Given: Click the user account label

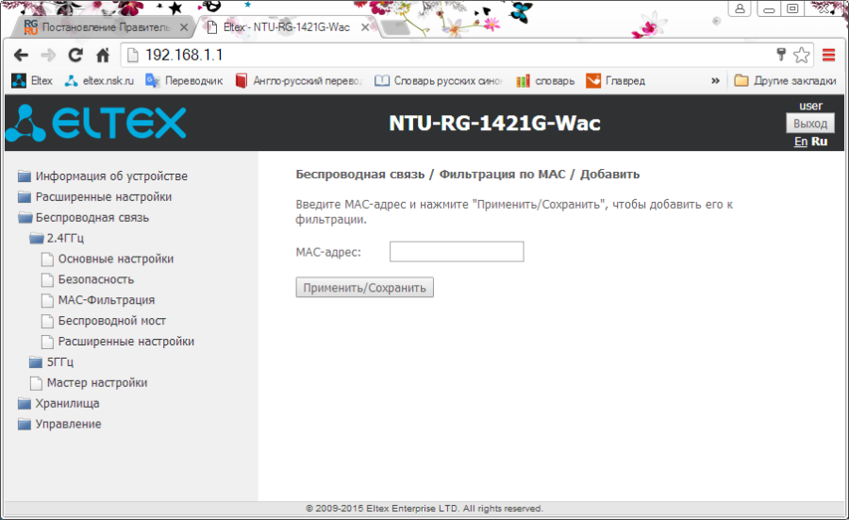Looking at the screenshot, I should point(810,106).
